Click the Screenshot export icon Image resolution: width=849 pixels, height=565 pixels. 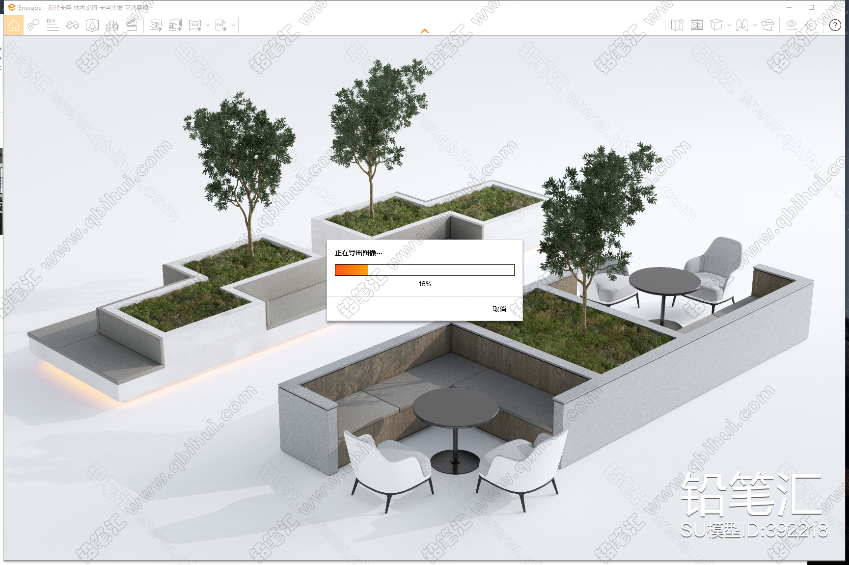(x=156, y=25)
